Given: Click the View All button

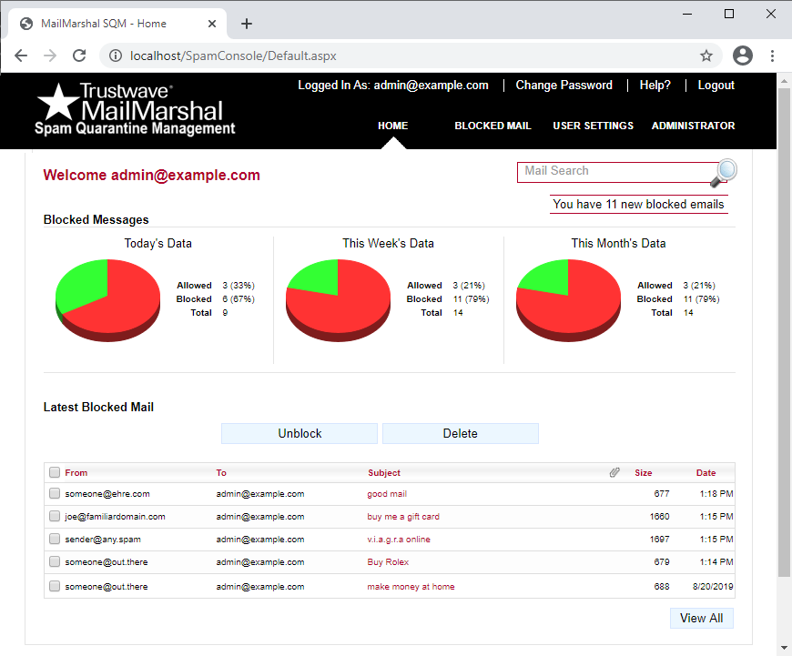Looking at the screenshot, I should (x=701, y=618).
